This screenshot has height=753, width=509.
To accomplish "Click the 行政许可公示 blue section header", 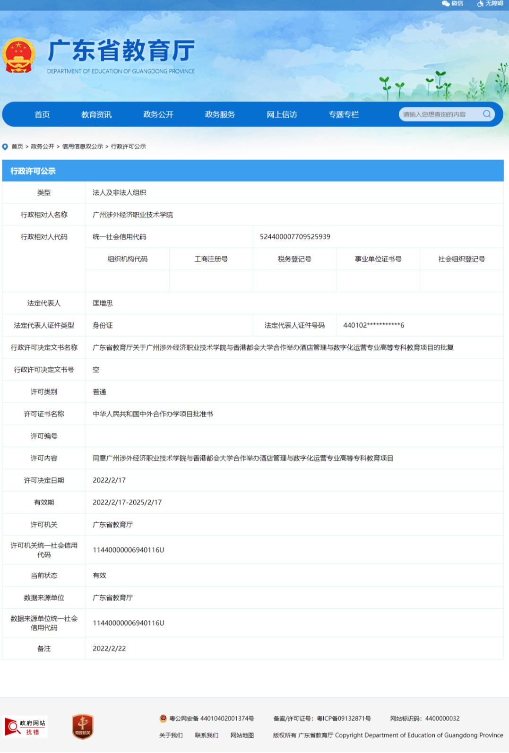I will [x=253, y=171].
